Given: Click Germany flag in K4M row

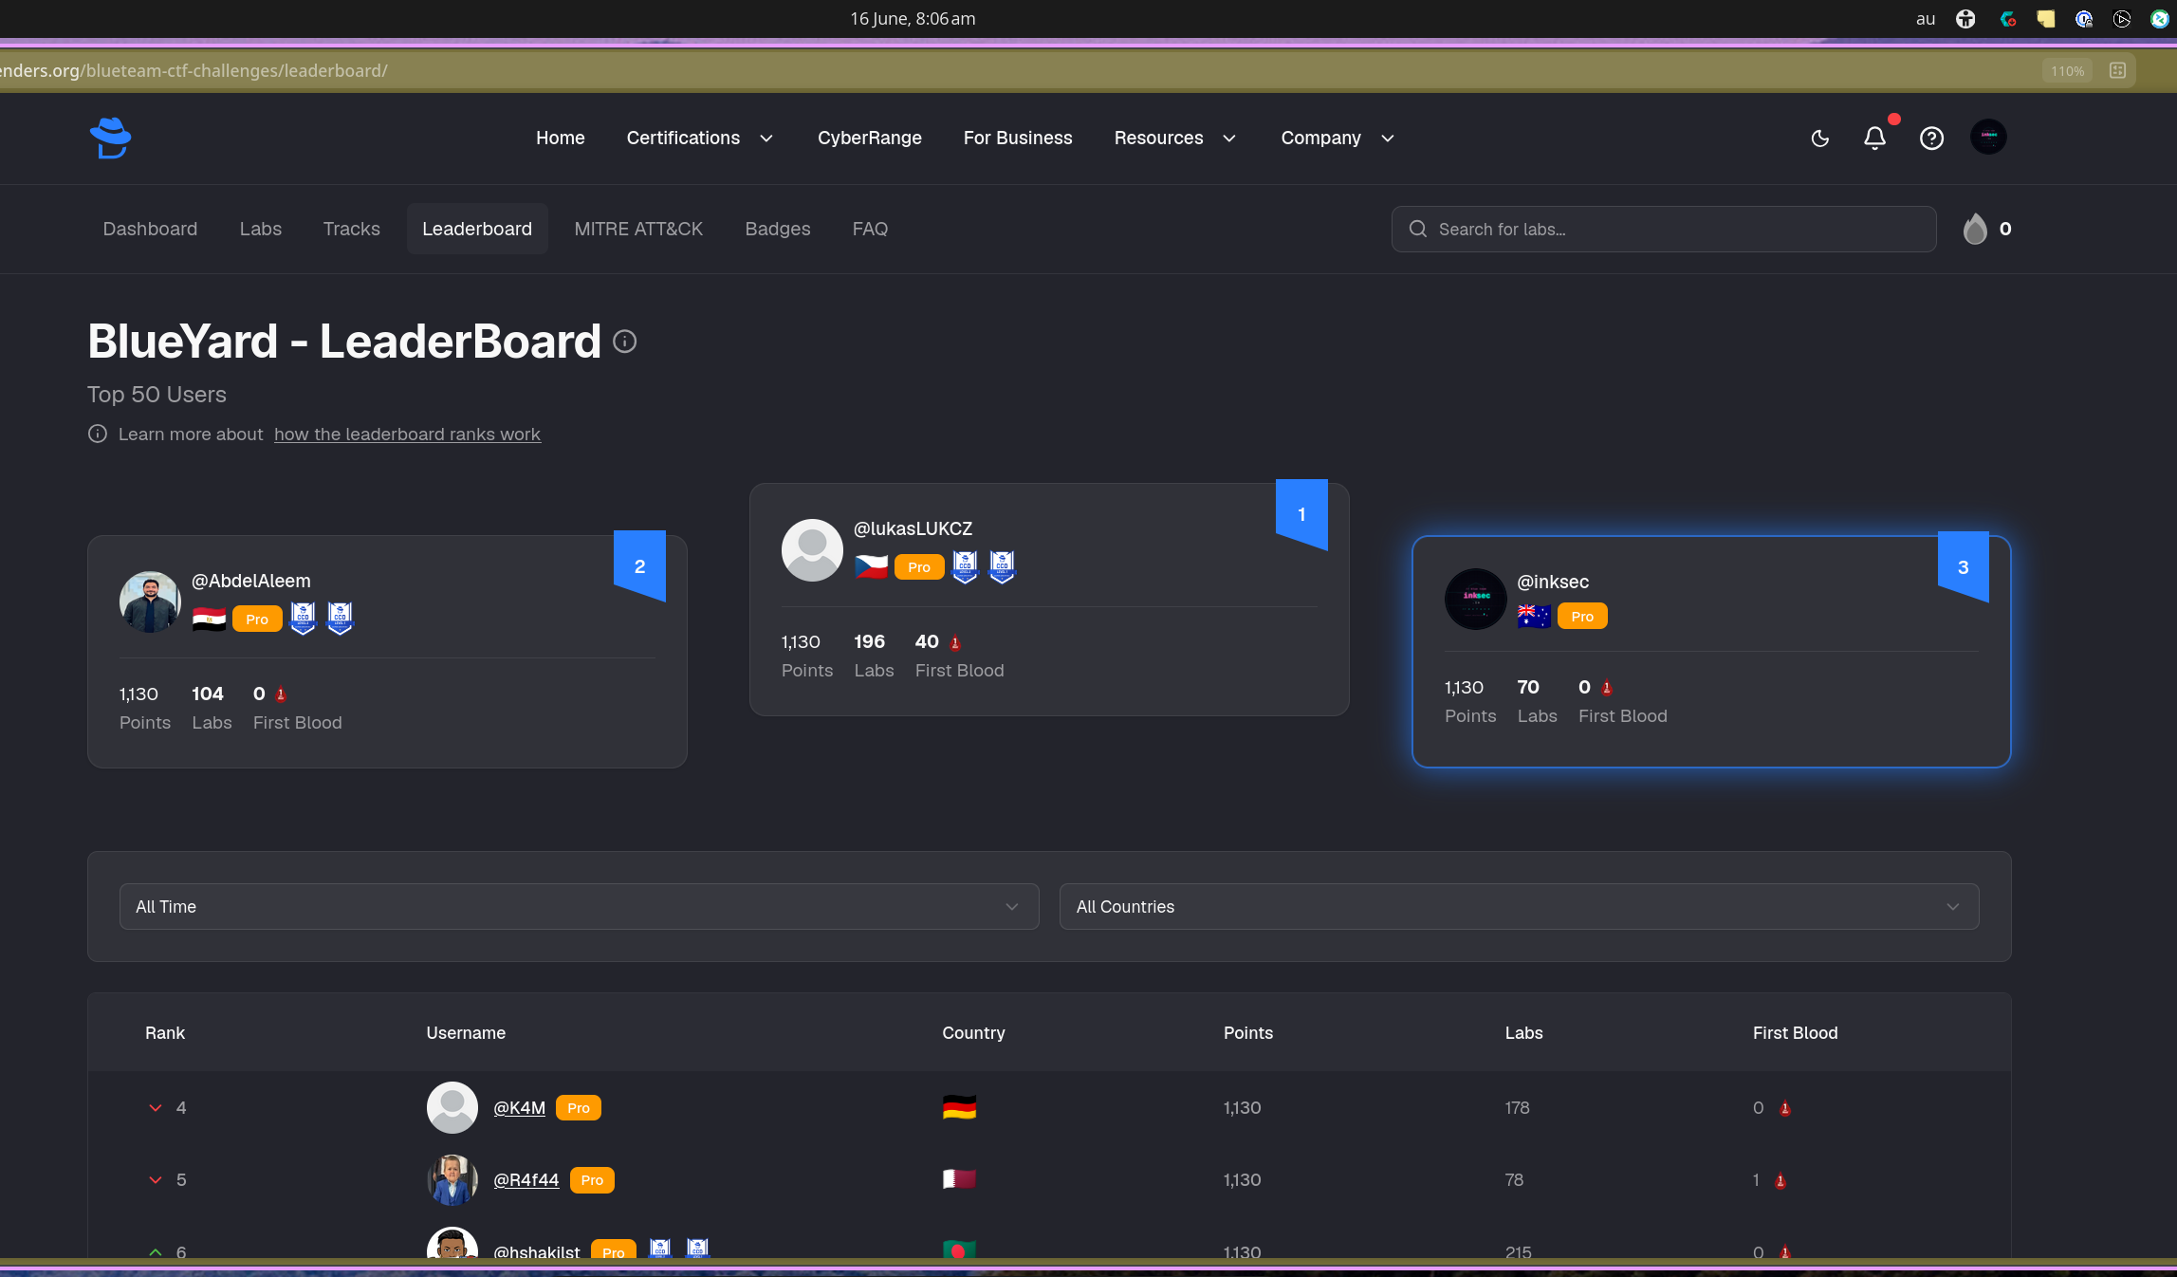Looking at the screenshot, I should (959, 1107).
